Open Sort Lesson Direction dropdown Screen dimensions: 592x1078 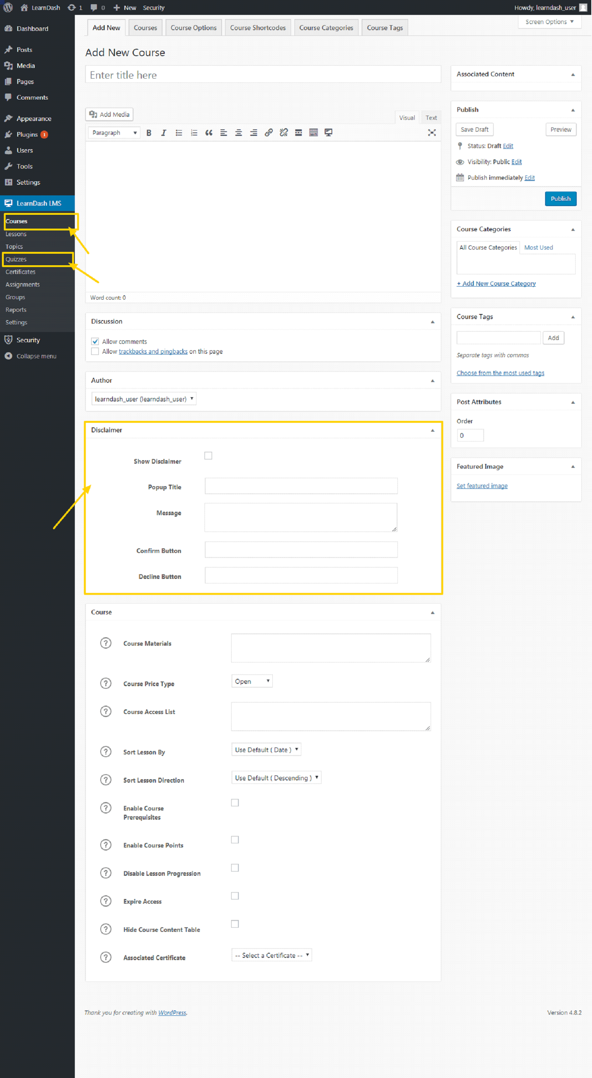[277, 777]
